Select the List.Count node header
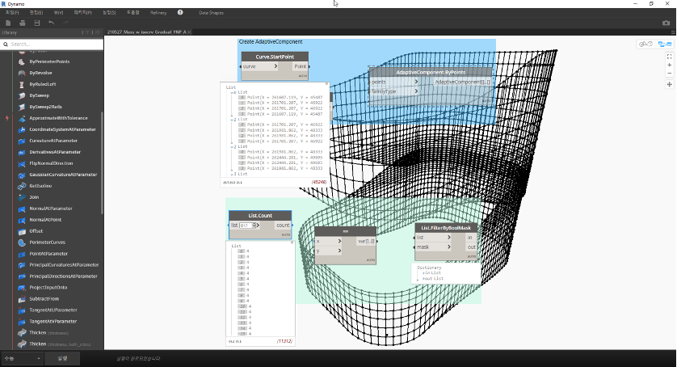The width and height of the screenshot is (677, 367). [260, 215]
